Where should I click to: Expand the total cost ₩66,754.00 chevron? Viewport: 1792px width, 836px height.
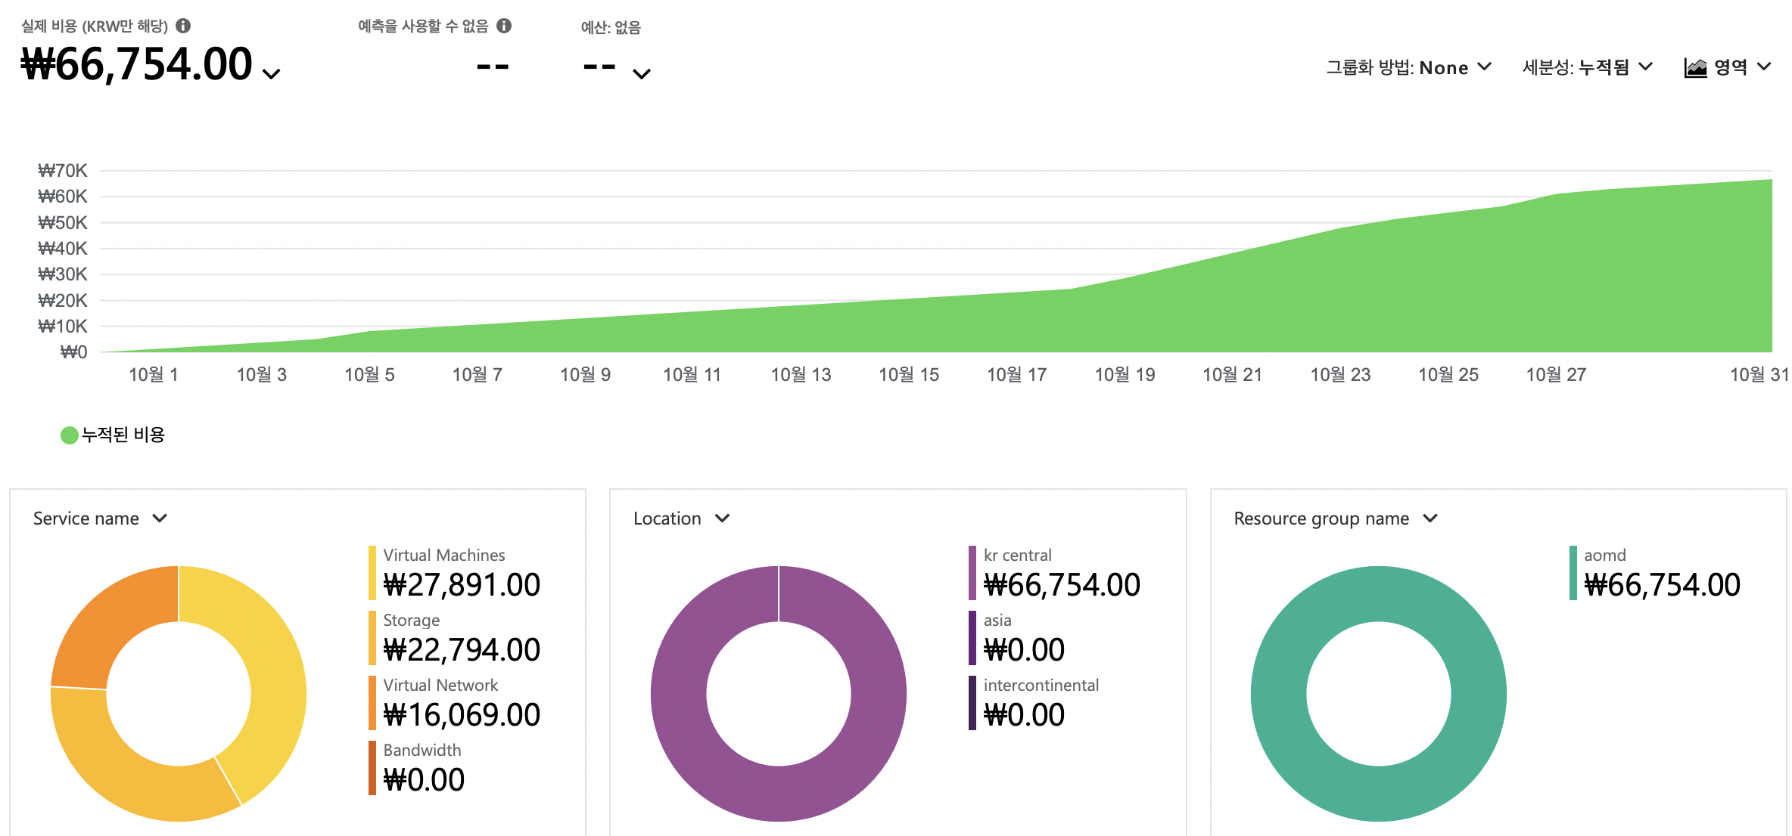pyautogui.click(x=271, y=73)
